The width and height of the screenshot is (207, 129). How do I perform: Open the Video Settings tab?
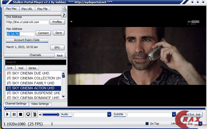(x=40, y=104)
